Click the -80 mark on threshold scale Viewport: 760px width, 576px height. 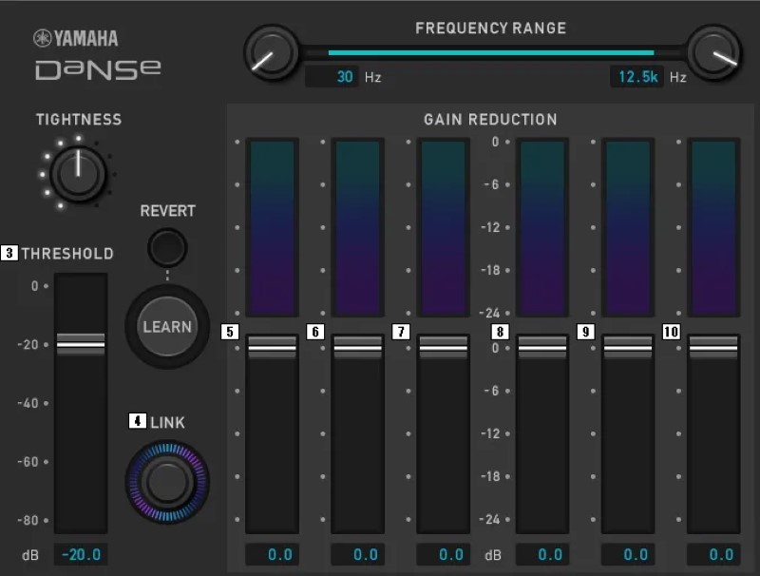(28, 520)
